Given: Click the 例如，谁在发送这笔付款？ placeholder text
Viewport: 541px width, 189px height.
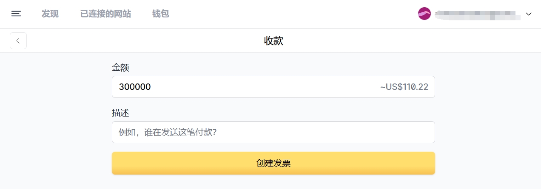Looking at the screenshot, I should (x=168, y=132).
